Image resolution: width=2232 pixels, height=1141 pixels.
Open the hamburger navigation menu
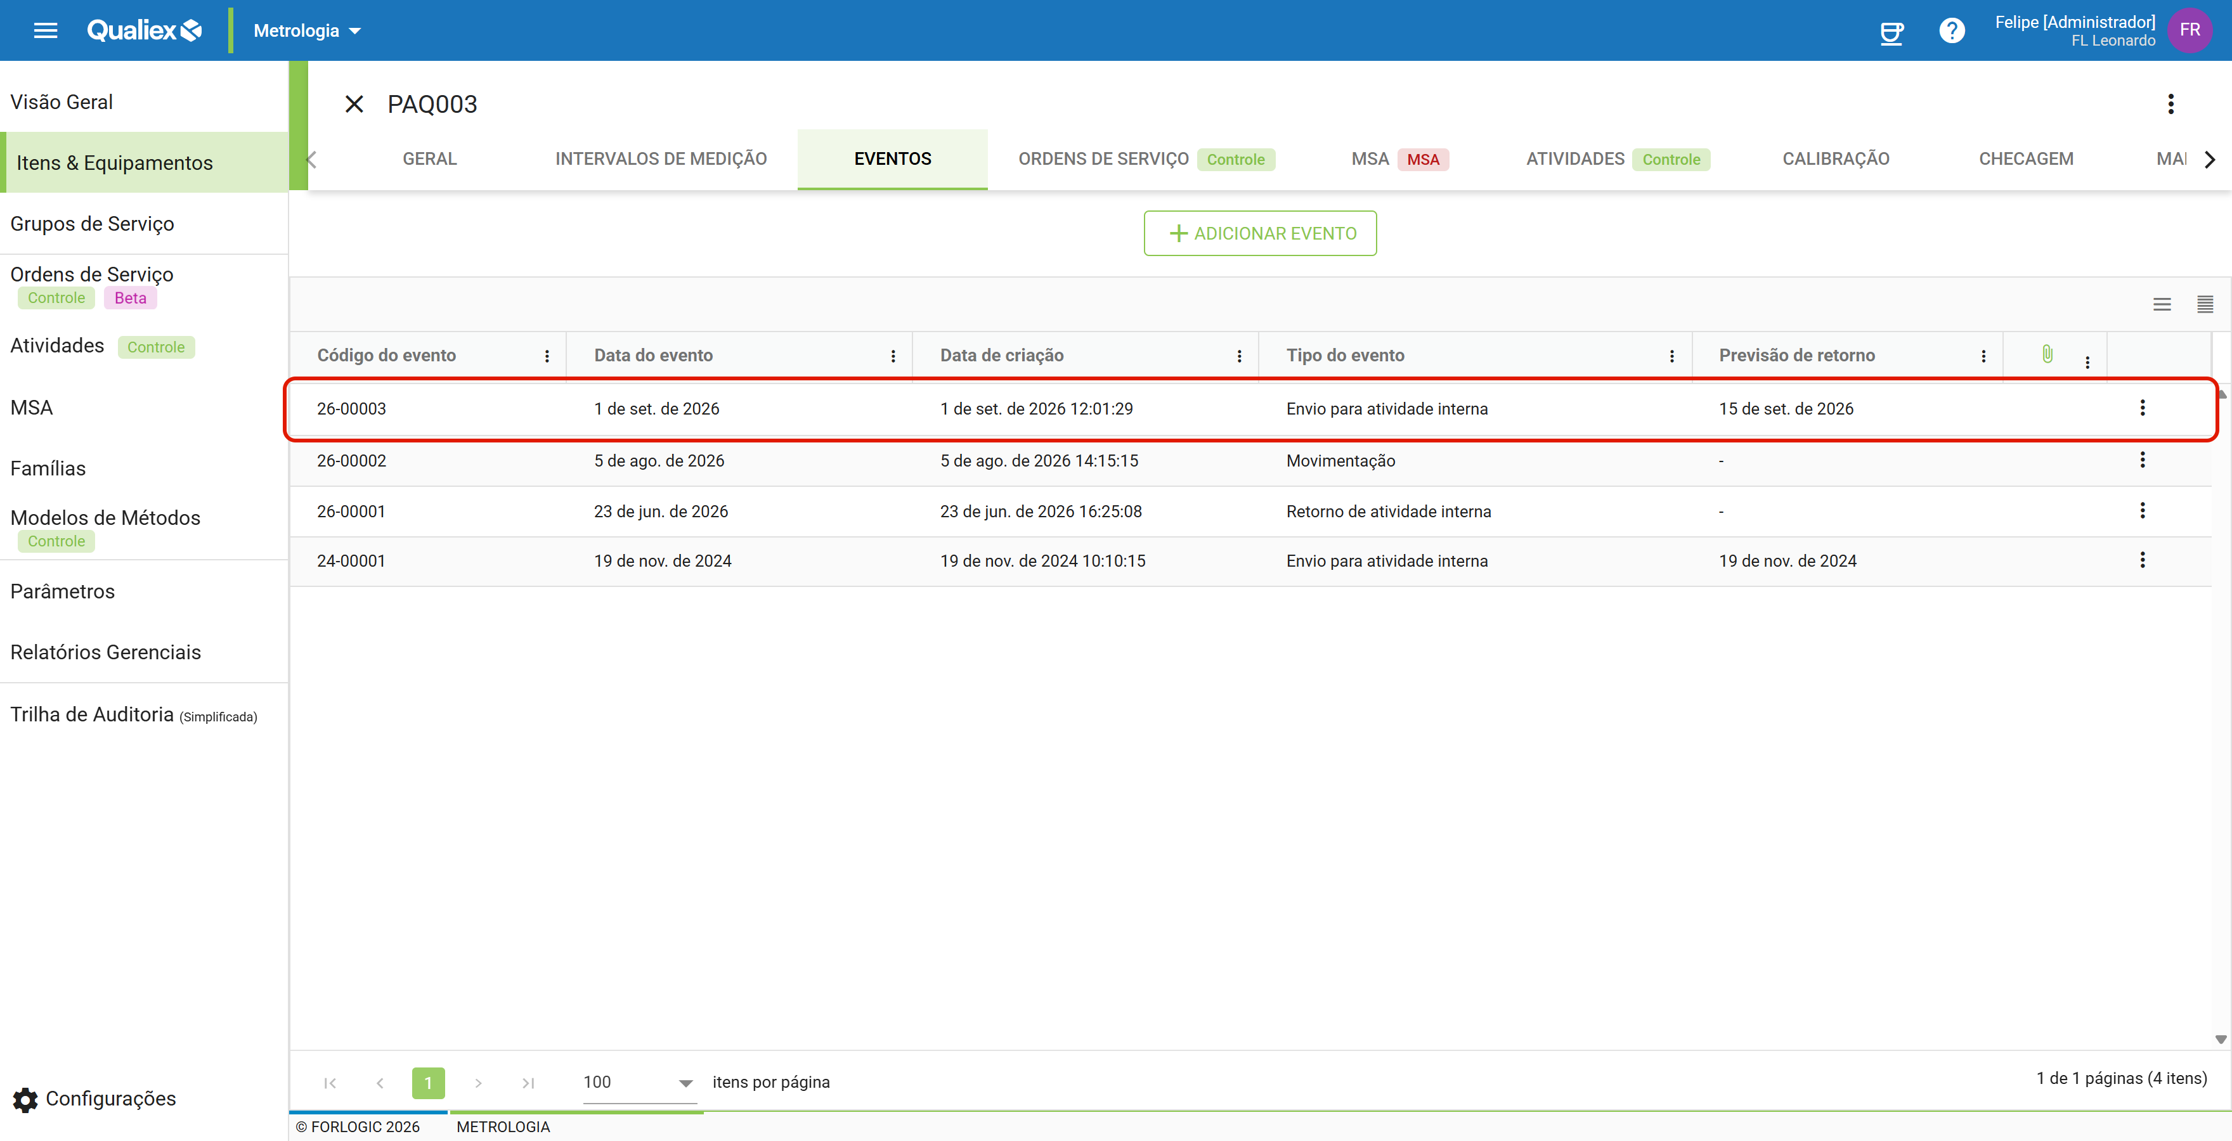[45, 30]
